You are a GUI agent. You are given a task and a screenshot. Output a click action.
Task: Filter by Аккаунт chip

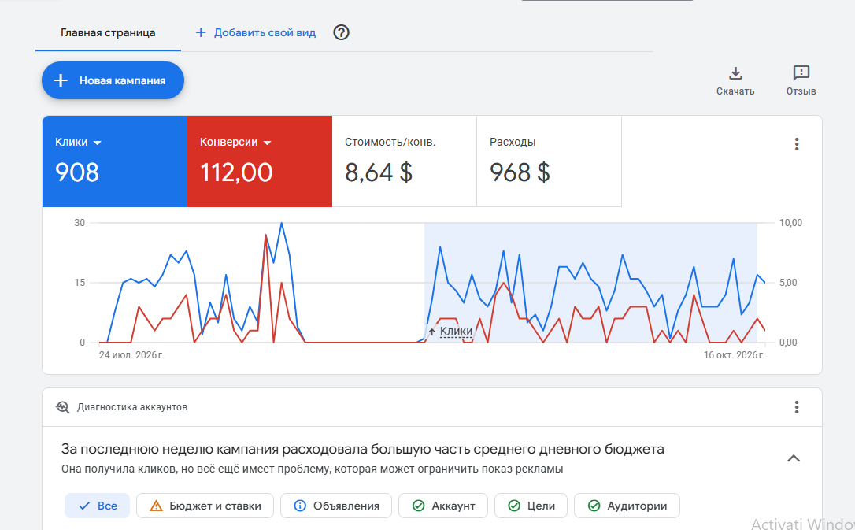[443, 506]
